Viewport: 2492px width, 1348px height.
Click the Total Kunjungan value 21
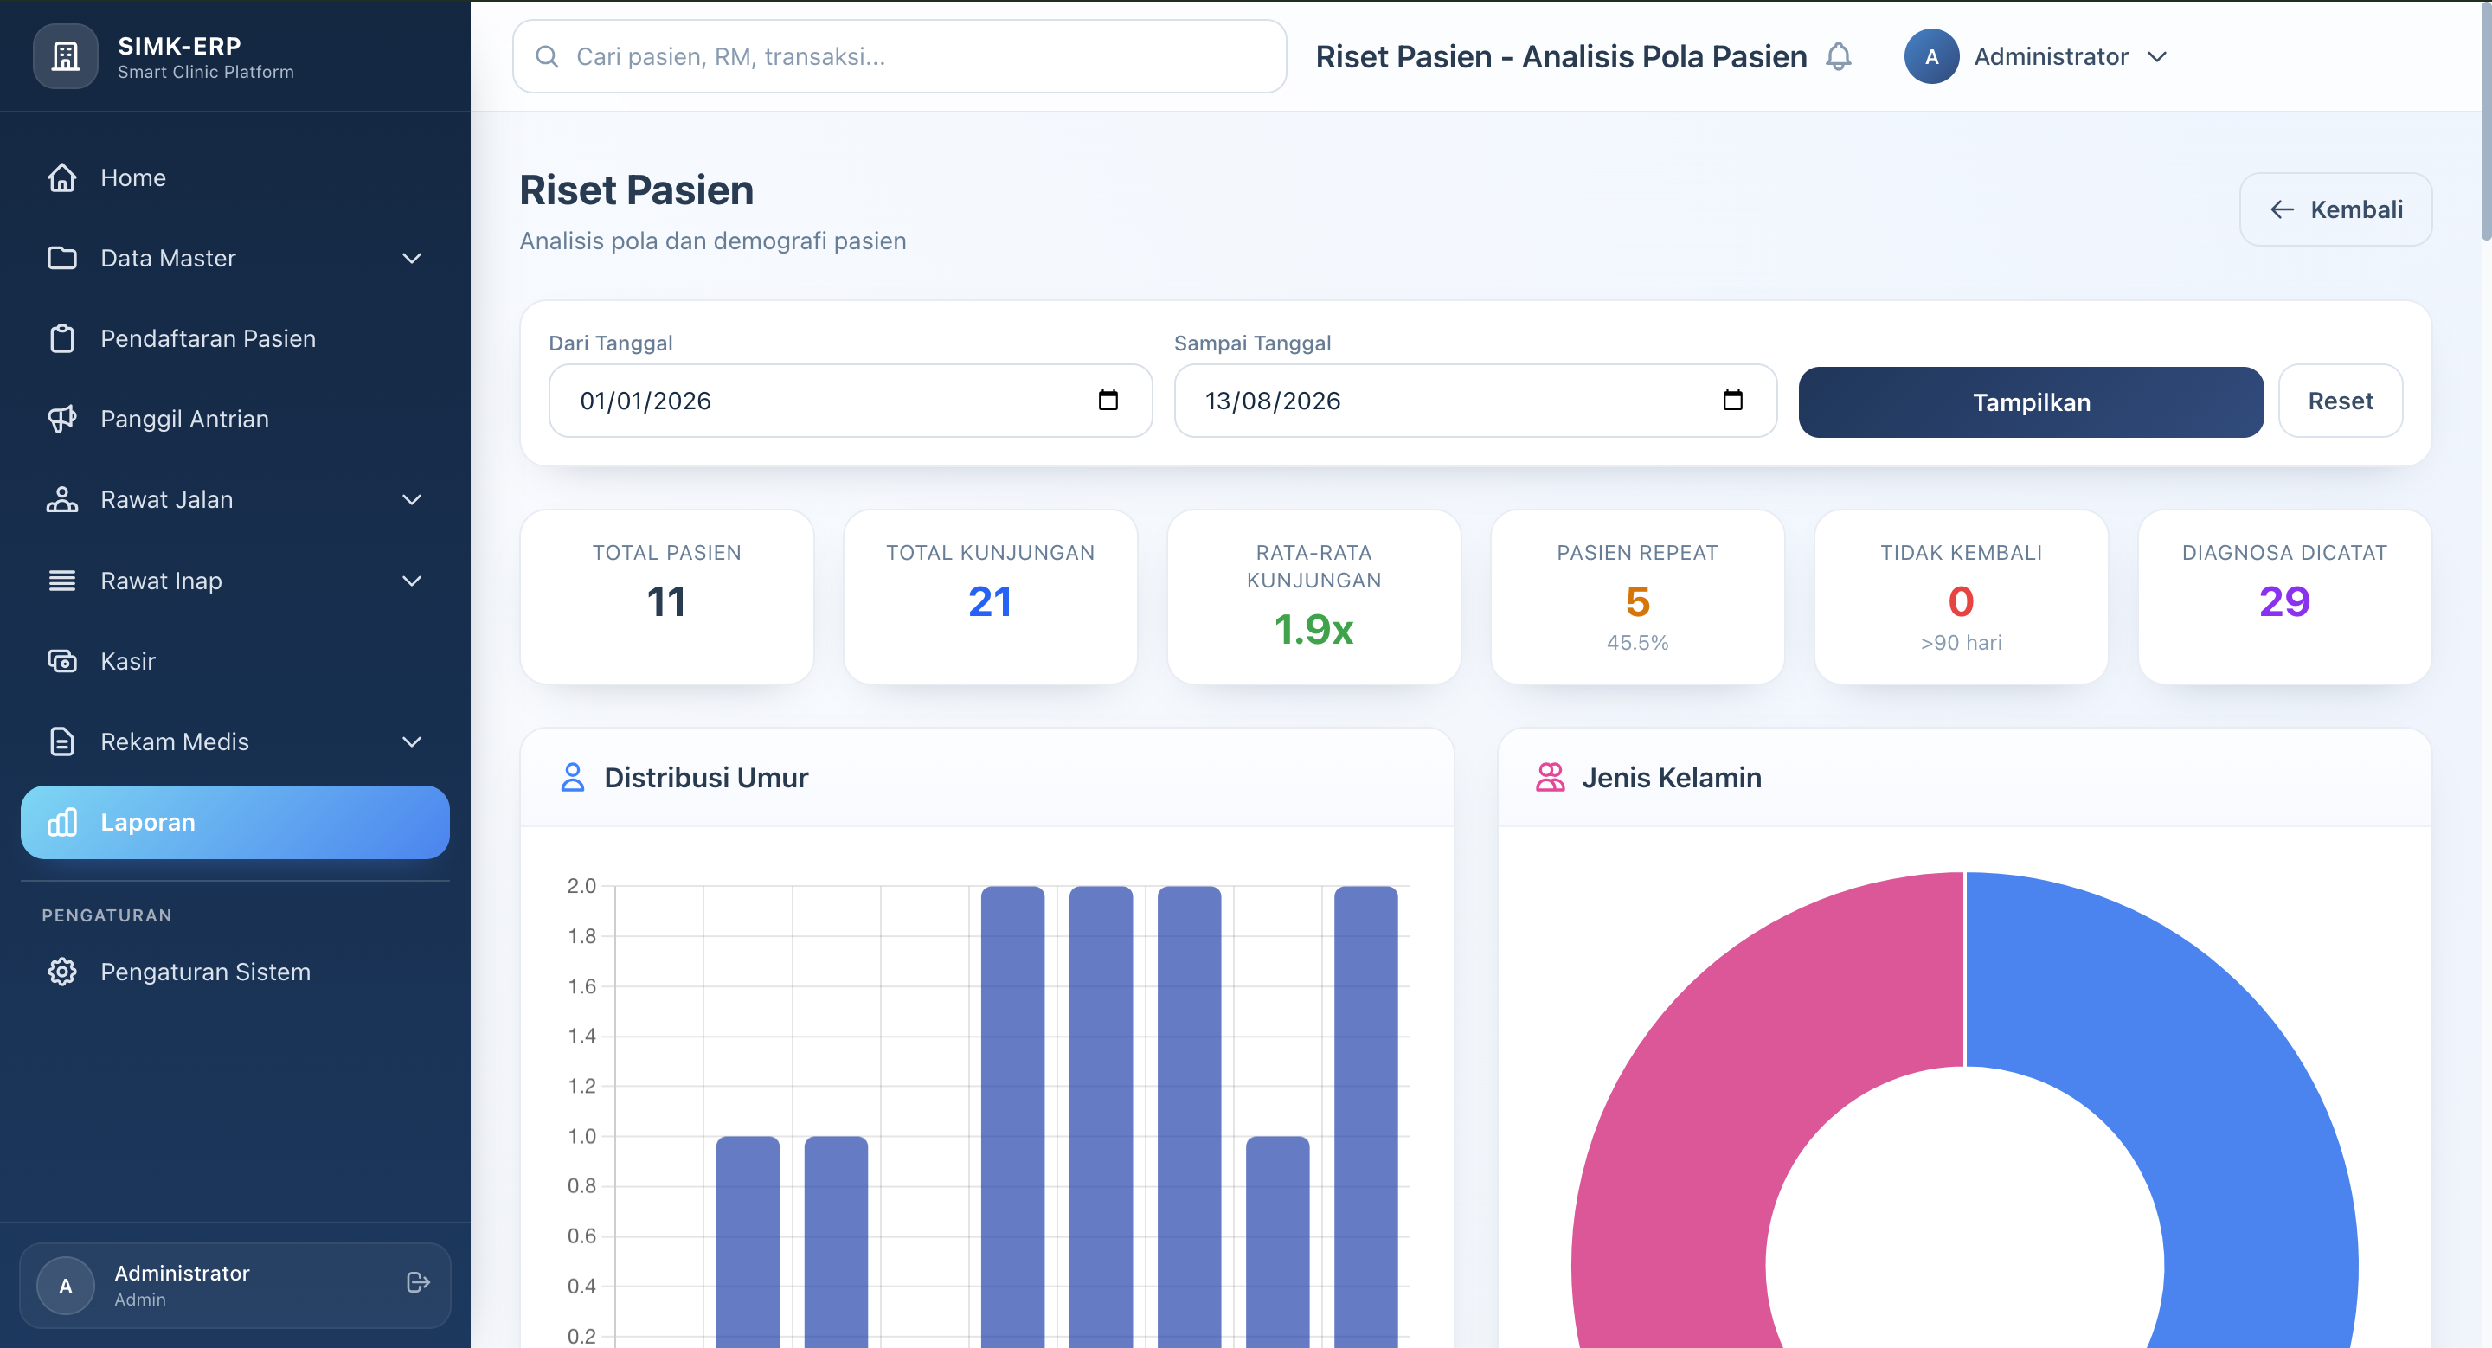point(990,602)
